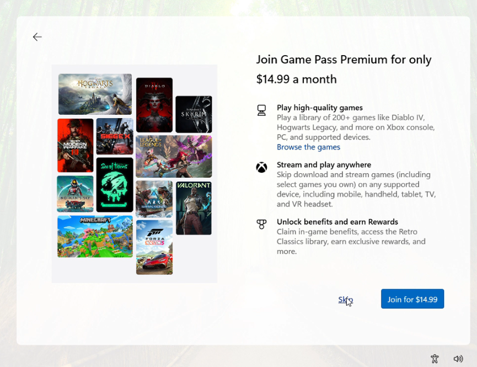Open accessibility options in the bottom corner
Viewport: 477px width, 367px height.
[x=435, y=359]
